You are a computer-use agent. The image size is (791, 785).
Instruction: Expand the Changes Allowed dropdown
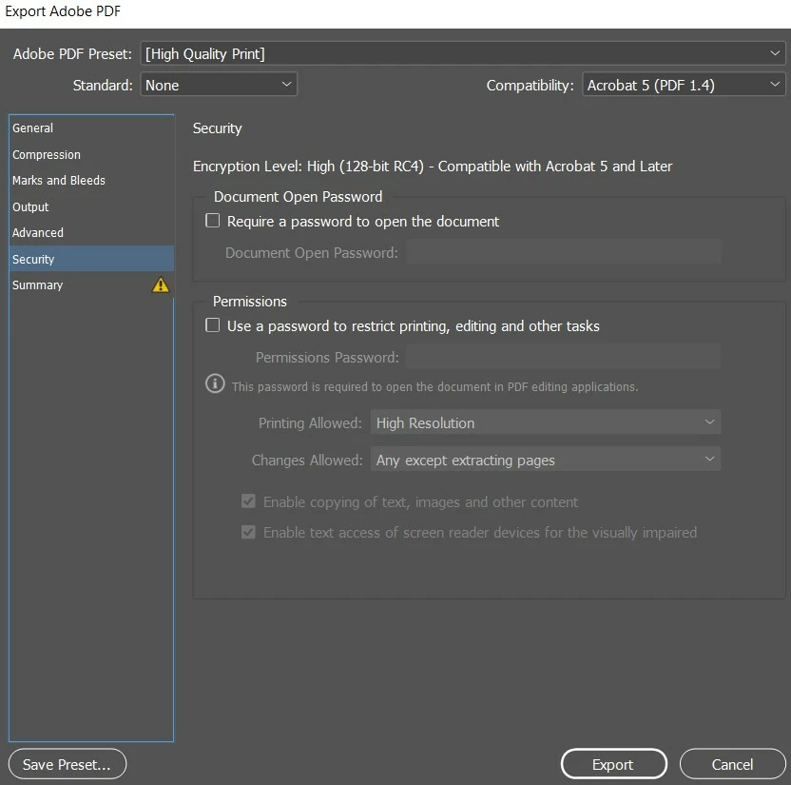[546, 460]
